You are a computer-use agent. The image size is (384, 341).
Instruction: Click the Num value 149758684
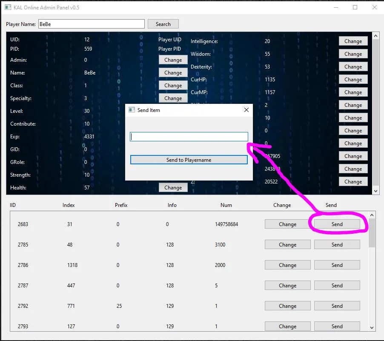[x=226, y=224]
